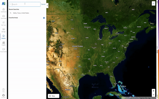
Task: Focus the Search input field
Action: [x=25, y=4]
